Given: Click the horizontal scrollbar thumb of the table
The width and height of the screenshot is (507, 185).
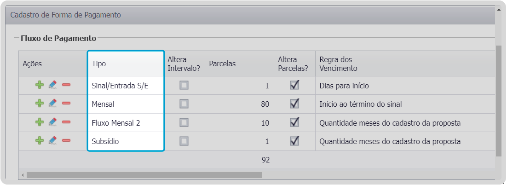Looking at the screenshot, I should (x=144, y=175).
